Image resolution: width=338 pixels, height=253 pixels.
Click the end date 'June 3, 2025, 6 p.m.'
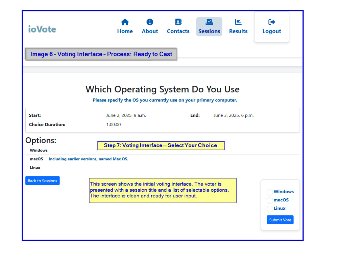pos(234,115)
